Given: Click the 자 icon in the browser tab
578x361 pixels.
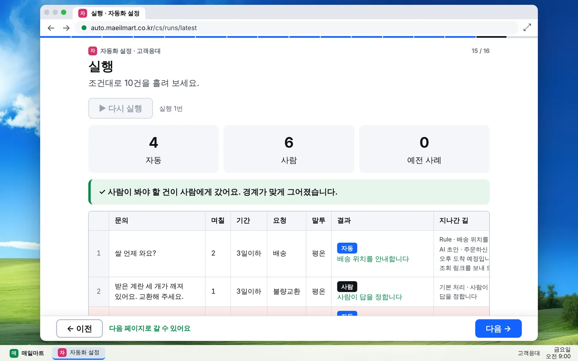Looking at the screenshot, I should coord(83,13).
